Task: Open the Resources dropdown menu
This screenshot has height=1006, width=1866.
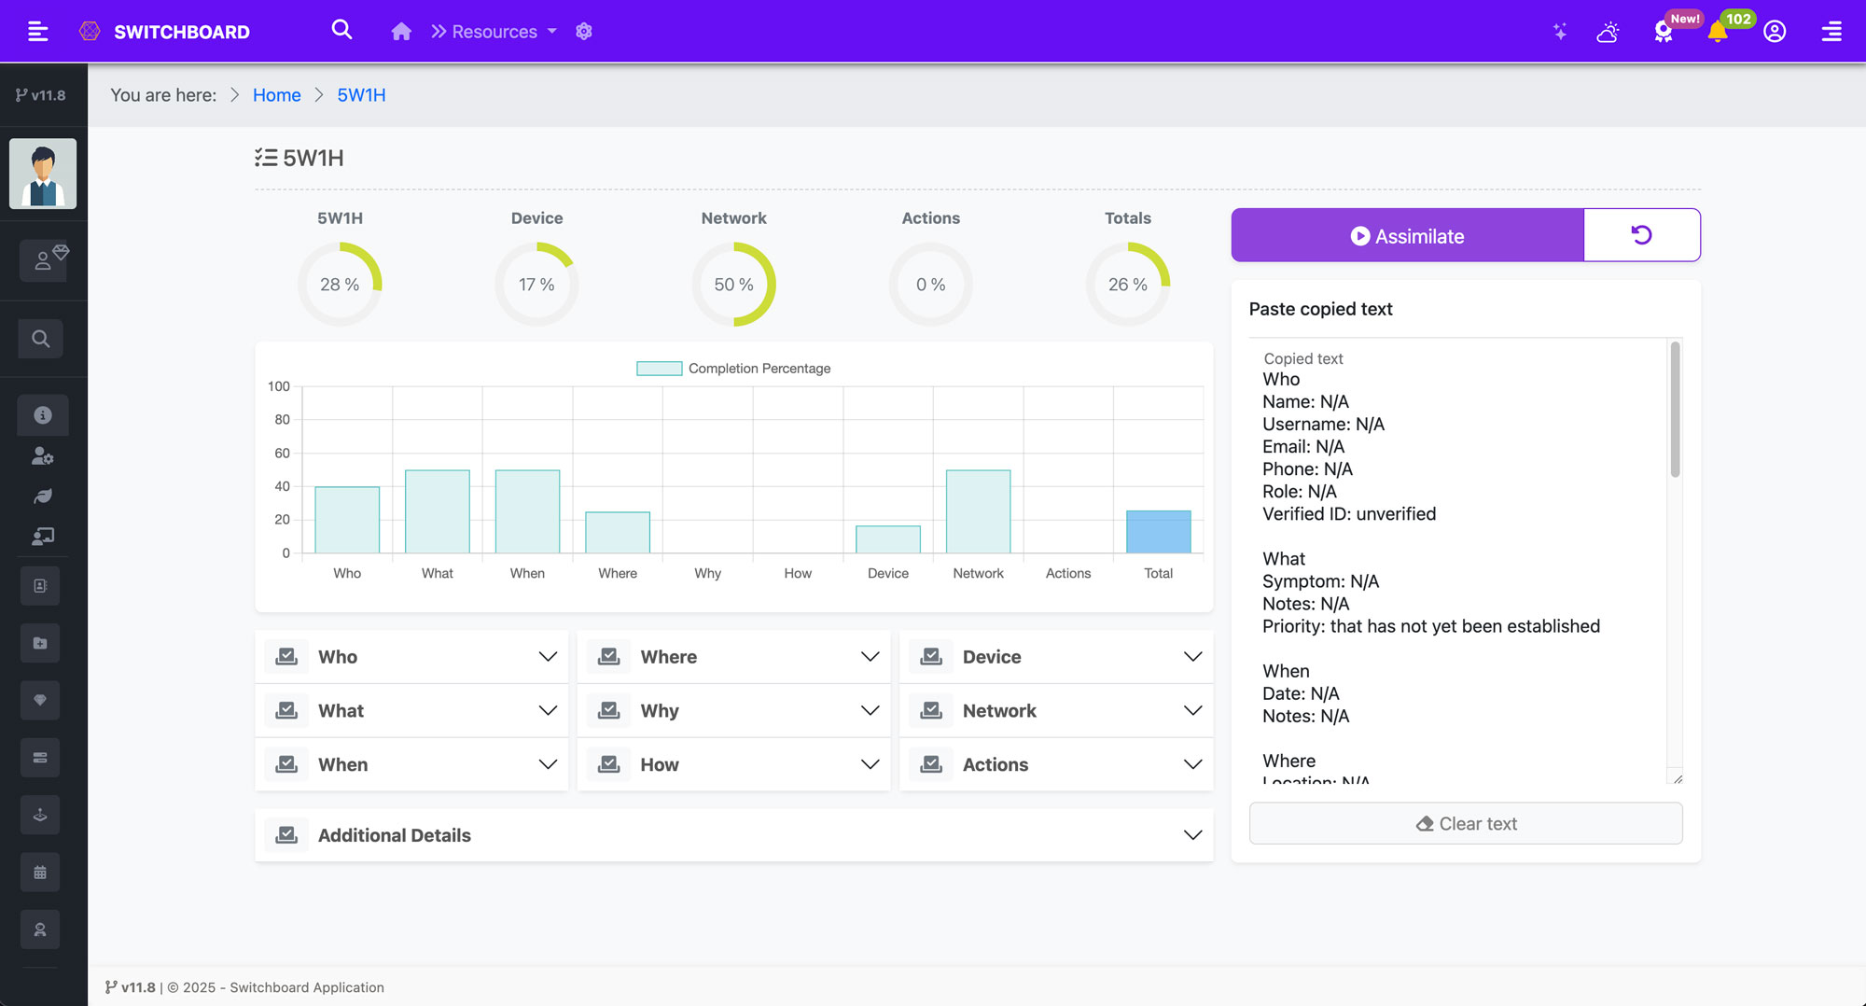Action: coord(494,32)
